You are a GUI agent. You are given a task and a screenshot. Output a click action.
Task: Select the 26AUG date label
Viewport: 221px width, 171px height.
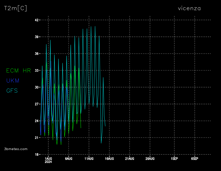(x=150, y=159)
